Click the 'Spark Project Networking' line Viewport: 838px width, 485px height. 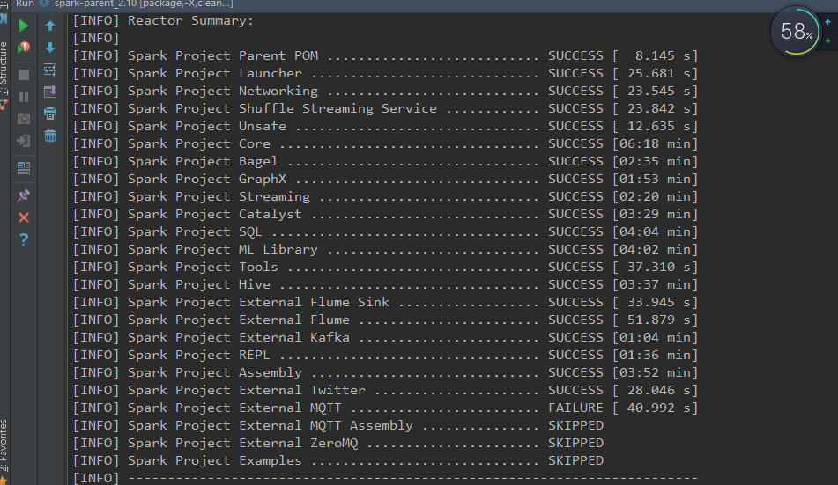tap(385, 92)
